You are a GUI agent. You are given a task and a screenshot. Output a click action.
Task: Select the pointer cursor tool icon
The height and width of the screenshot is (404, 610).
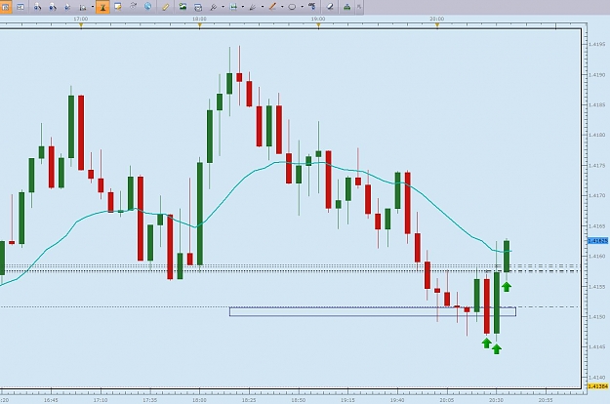click(253, 7)
